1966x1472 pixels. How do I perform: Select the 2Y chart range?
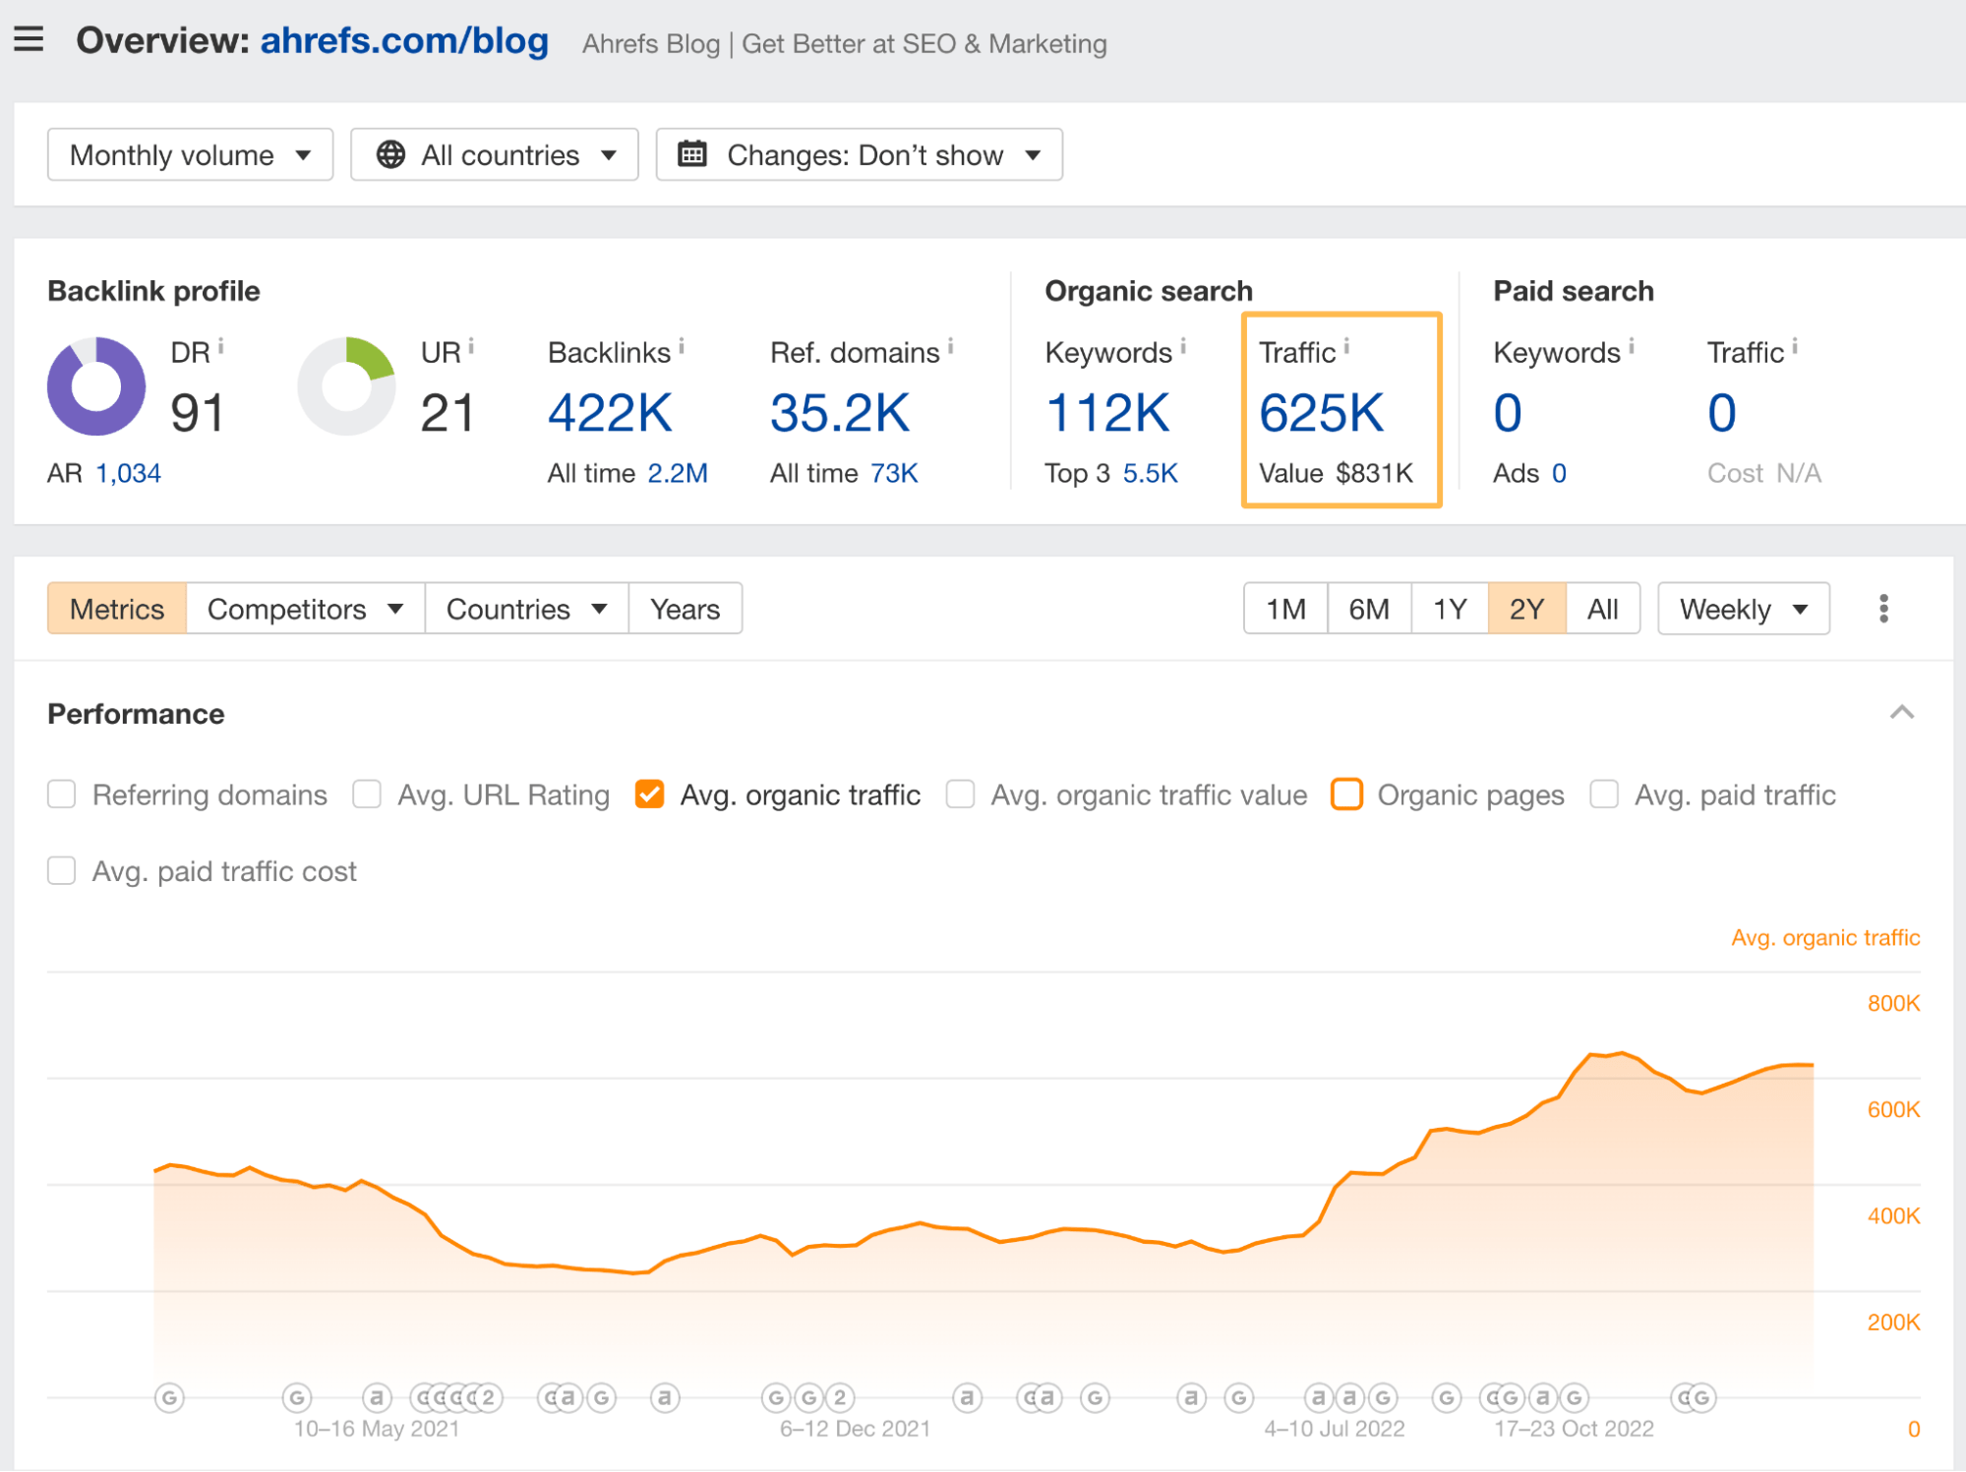coord(1526,610)
